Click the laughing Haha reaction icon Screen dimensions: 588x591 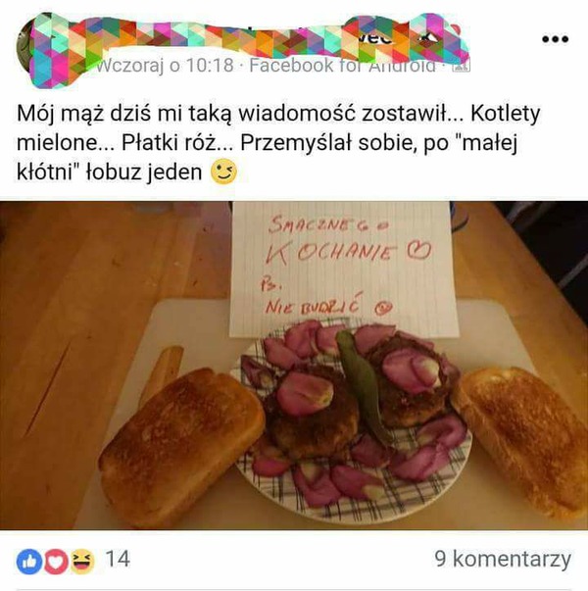pyautogui.click(x=82, y=562)
